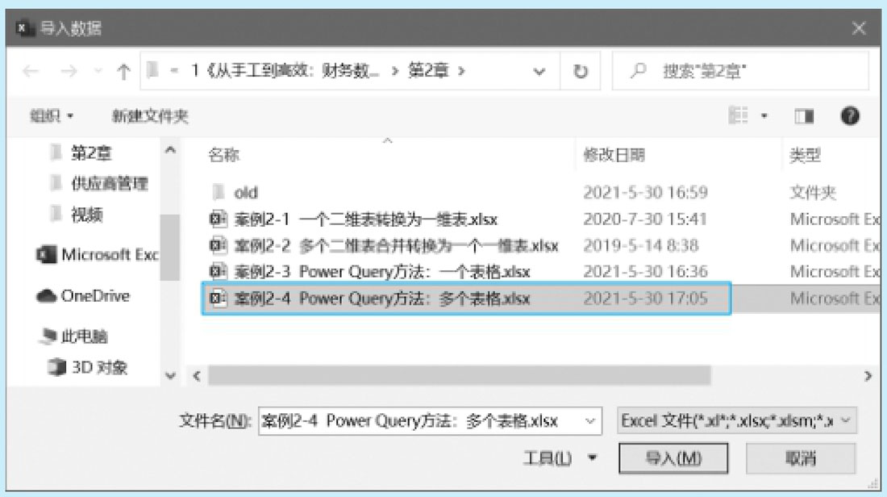
Task: Click the 第2章 breadcrumb segment
Action: click(428, 71)
